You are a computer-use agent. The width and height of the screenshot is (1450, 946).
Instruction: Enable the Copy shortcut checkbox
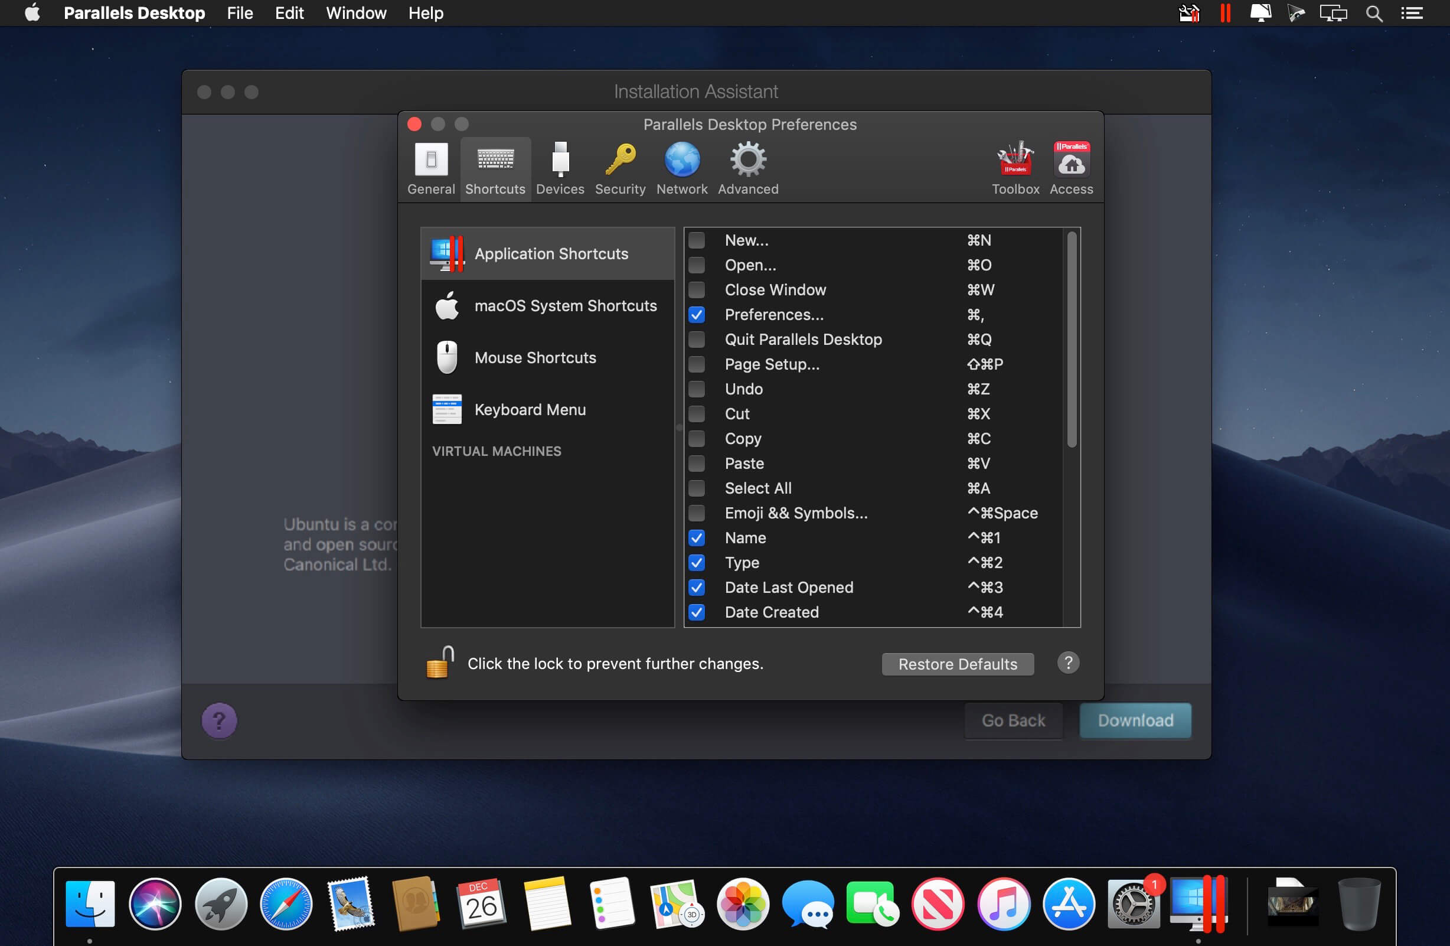tap(696, 438)
